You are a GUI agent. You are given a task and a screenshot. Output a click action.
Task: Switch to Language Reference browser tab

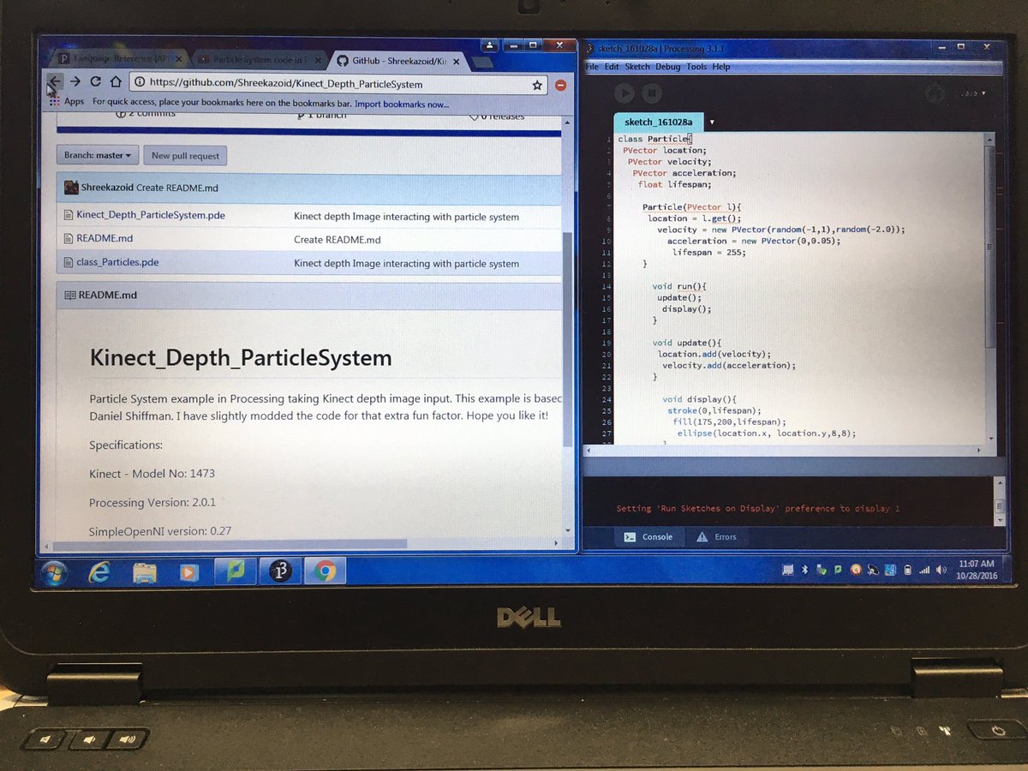[x=122, y=59]
